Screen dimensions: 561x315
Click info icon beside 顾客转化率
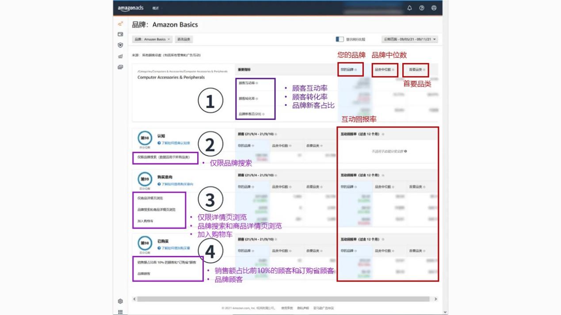pyautogui.click(x=257, y=98)
